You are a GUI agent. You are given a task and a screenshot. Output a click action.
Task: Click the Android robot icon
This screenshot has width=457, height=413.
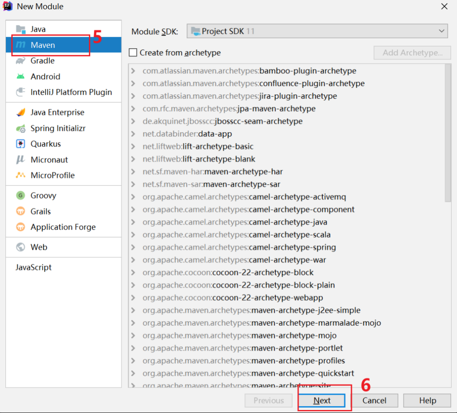coord(21,76)
